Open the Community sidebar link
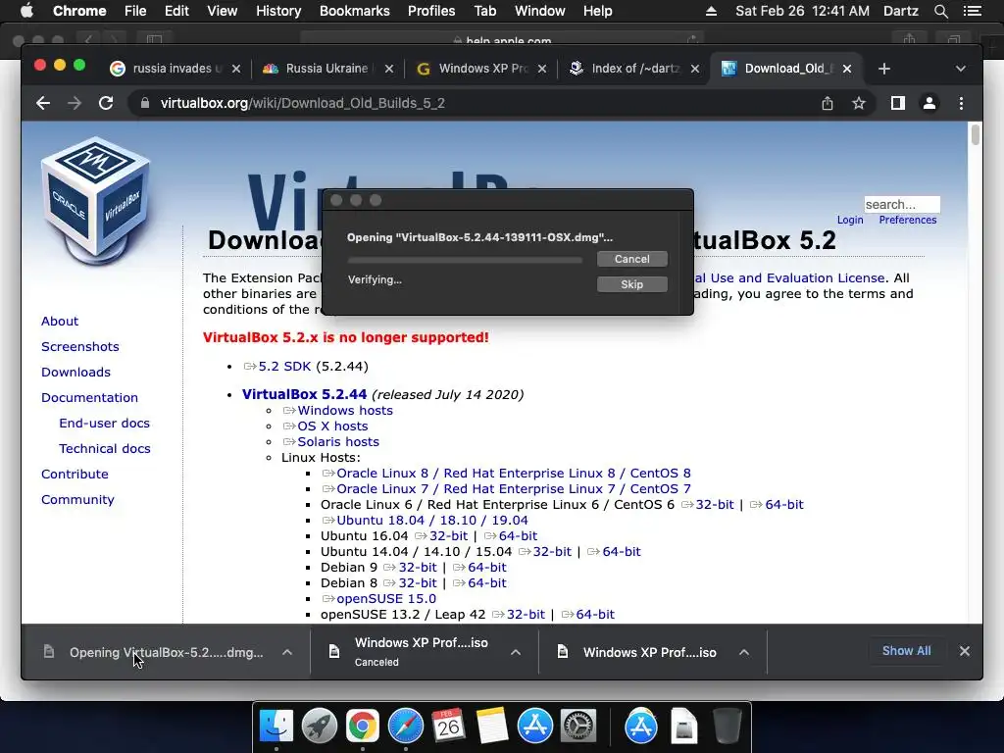 (x=77, y=499)
